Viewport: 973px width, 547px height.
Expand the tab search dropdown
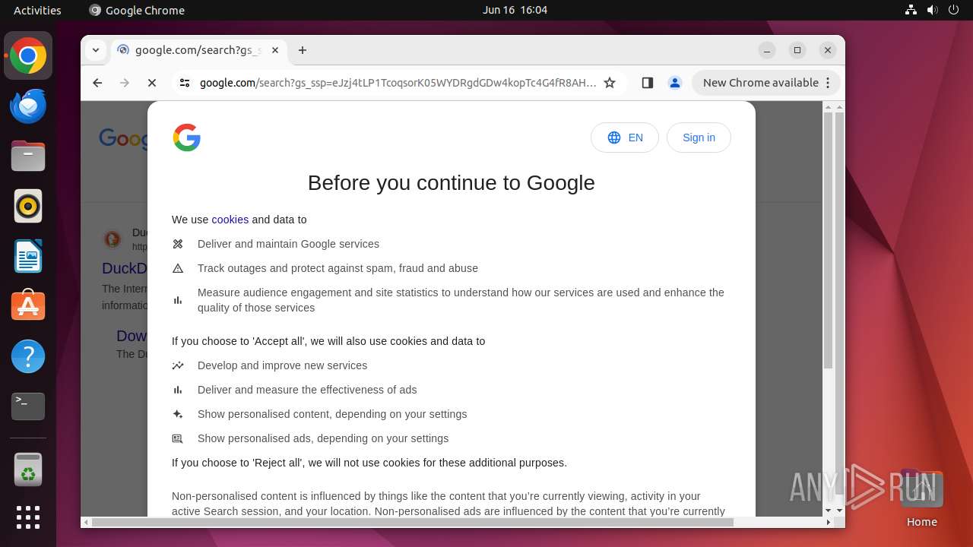[x=96, y=50]
